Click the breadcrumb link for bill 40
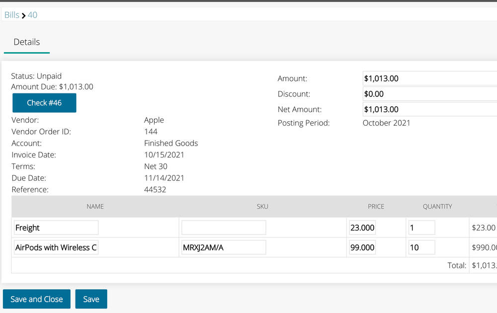The image size is (497, 313). point(32,15)
